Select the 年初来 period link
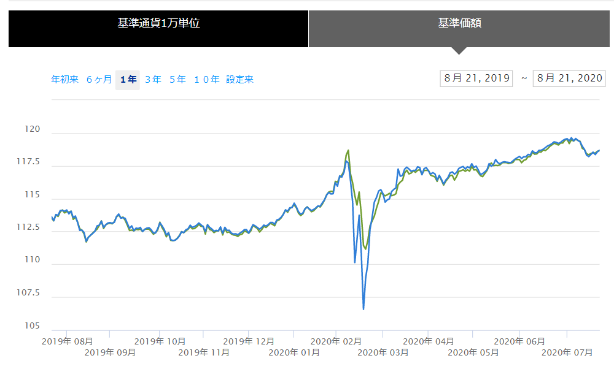 (x=64, y=79)
